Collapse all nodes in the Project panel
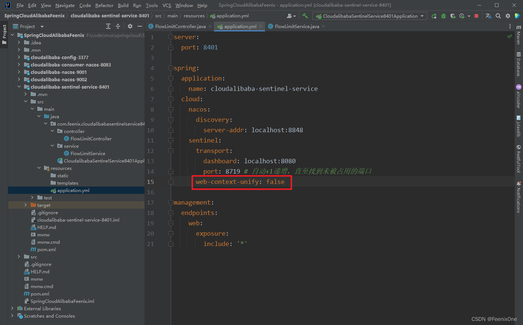This screenshot has height=325, width=523. (118, 26)
